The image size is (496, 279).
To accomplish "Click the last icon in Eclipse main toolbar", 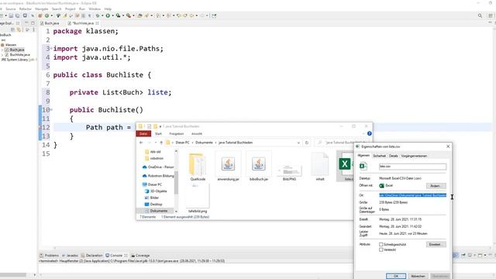I will coord(215,15).
